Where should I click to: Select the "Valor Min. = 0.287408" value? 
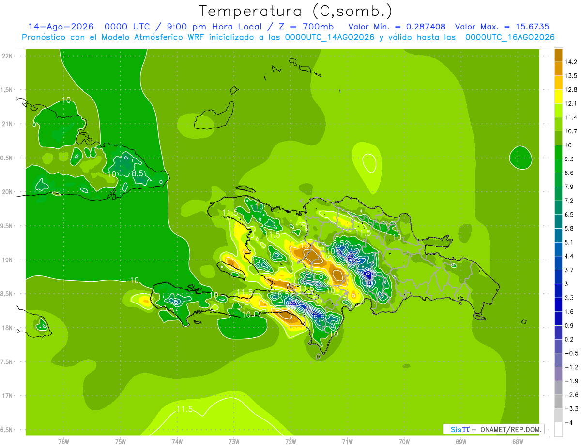click(397, 27)
